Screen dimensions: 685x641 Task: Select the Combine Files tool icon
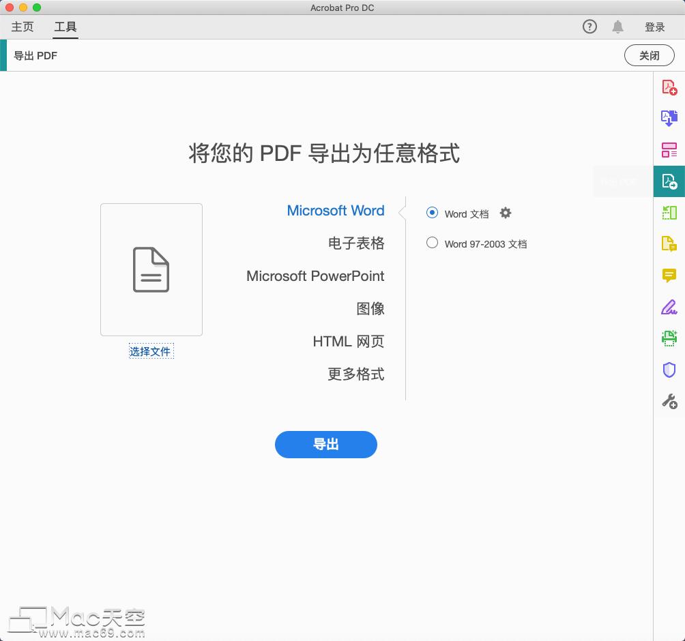pos(670,118)
